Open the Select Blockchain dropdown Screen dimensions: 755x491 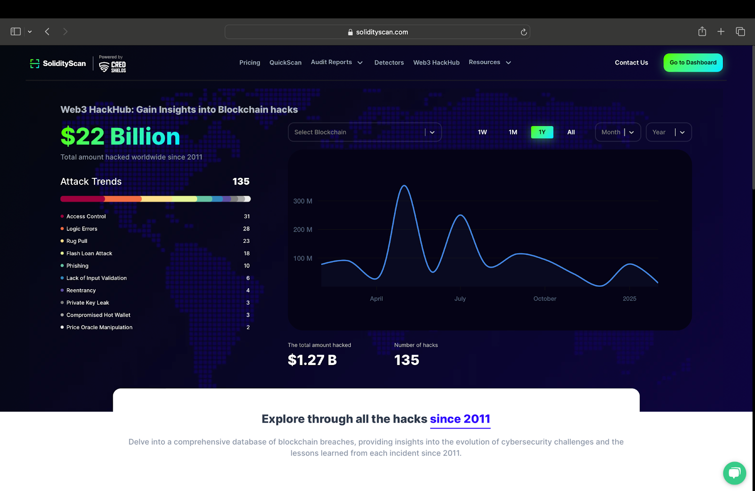[x=364, y=132]
